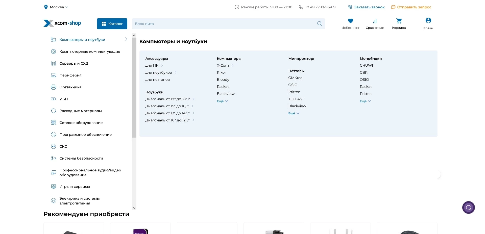This screenshot has width=485, height=234.
Task: Expand Ещё under Компьютеры brand list
Action: tap(222, 101)
